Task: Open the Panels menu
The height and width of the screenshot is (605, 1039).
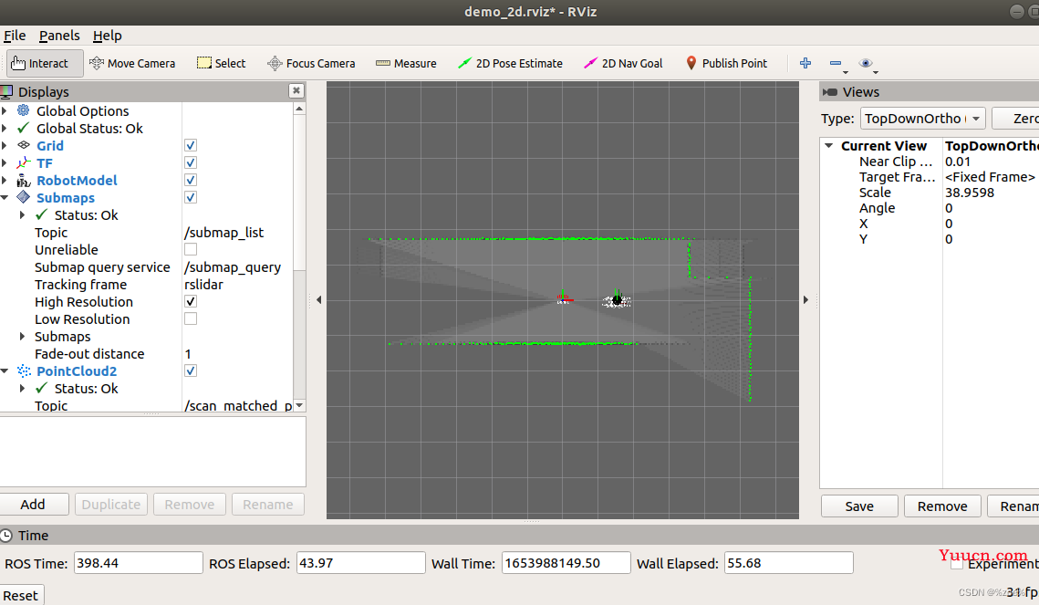Action: point(59,36)
